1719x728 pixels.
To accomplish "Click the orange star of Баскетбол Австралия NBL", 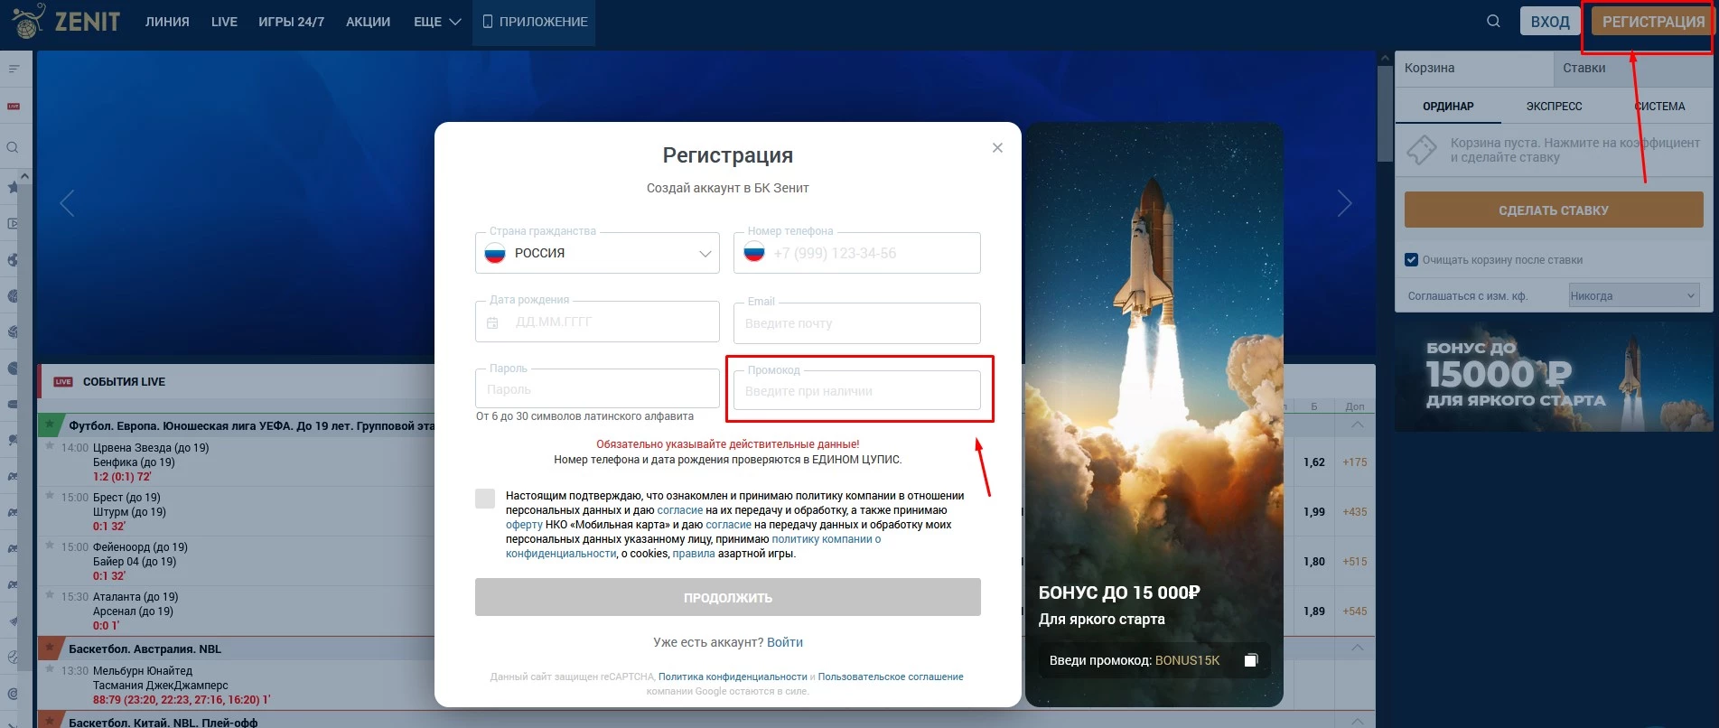I will click(x=50, y=648).
